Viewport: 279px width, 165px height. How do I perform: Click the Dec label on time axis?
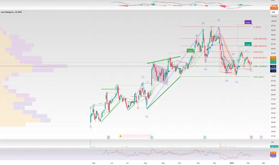214,163
